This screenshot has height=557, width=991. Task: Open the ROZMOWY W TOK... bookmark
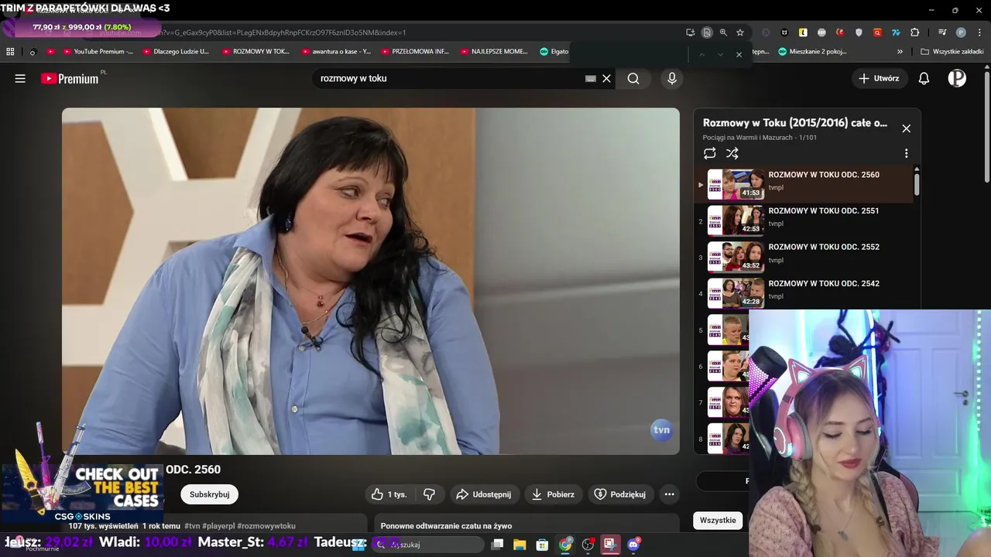(255, 52)
